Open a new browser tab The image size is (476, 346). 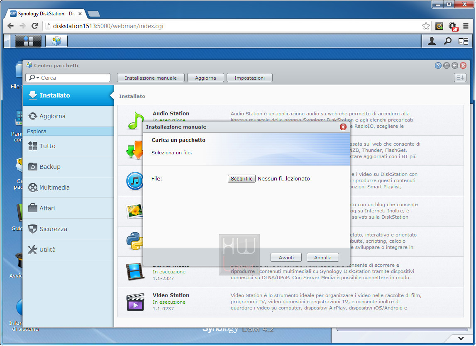tap(93, 14)
